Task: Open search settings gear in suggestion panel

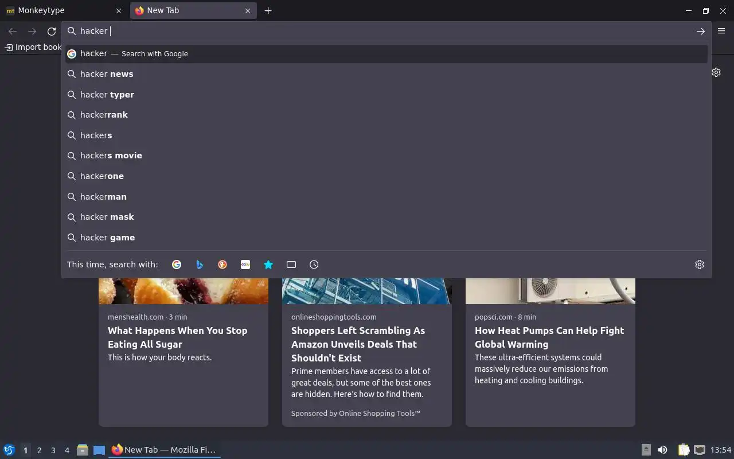Action: (x=700, y=264)
